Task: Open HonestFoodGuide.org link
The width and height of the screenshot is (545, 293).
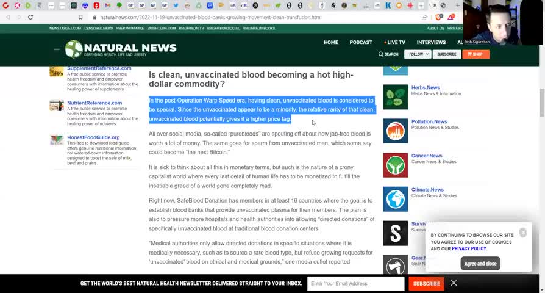Action: [93, 137]
